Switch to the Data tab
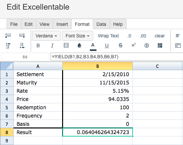The image size is (183, 145). [x=101, y=24]
